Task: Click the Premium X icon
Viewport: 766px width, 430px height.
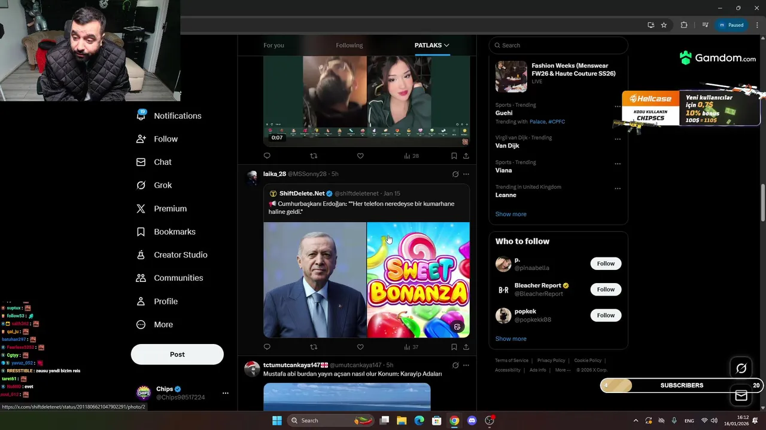Action: 141,208
